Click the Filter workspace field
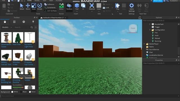This screenshot has width=180, height=101. [161, 20]
